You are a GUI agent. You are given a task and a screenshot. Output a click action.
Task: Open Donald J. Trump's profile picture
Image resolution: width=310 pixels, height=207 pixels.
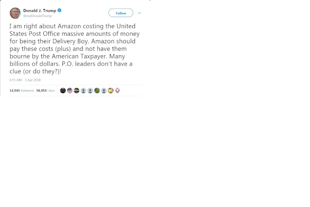click(15, 13)
